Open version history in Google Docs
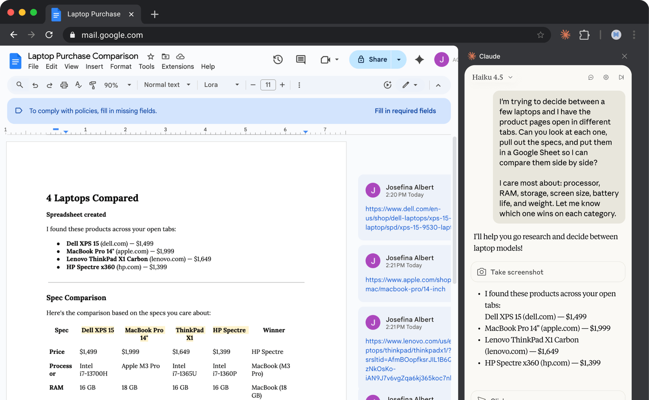Image resolution: width=649 pixels, height=400 pixels. point(278,59)
